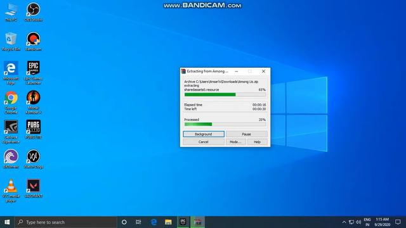Open Google Chrome desktop shortcut
The image size is (406, 228).
pos(11,103)
